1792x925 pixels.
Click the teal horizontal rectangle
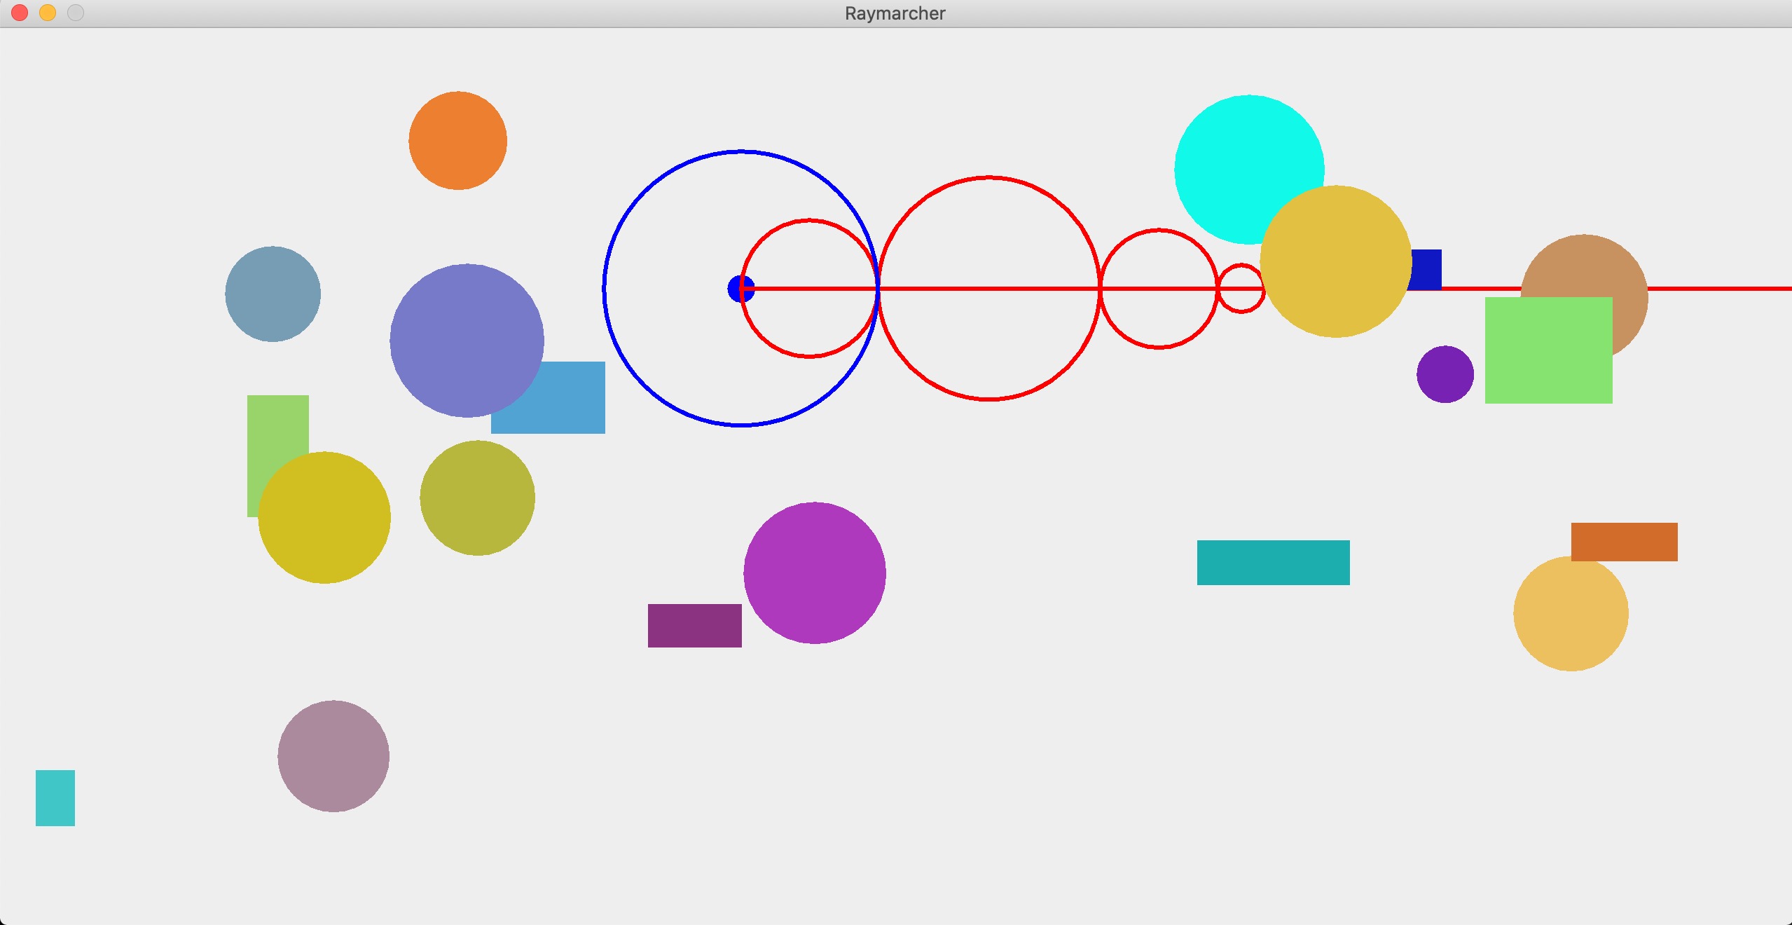(1273, 562)
